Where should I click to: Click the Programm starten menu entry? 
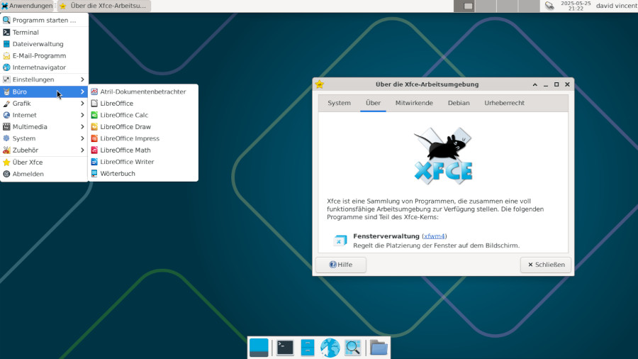coord(44,20)
